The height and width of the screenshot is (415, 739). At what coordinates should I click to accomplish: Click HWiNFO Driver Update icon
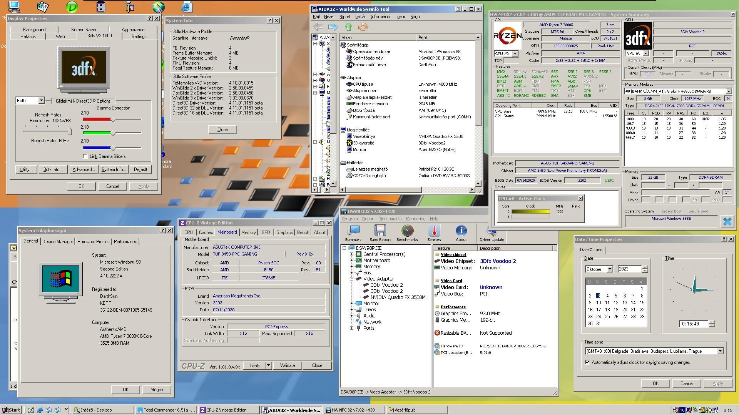click(492, 233)
